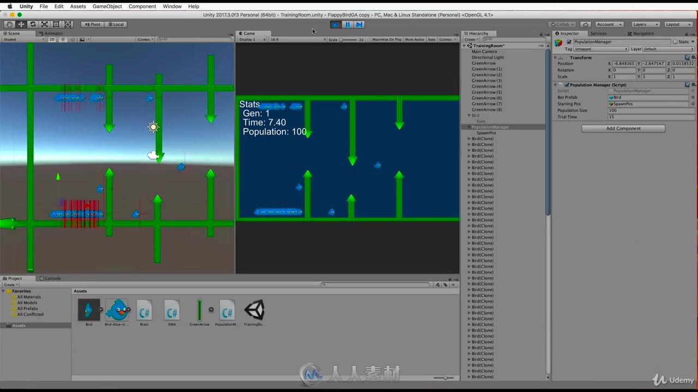
Task: Open the Layout dropdown
Action: [x=678, y=24]
